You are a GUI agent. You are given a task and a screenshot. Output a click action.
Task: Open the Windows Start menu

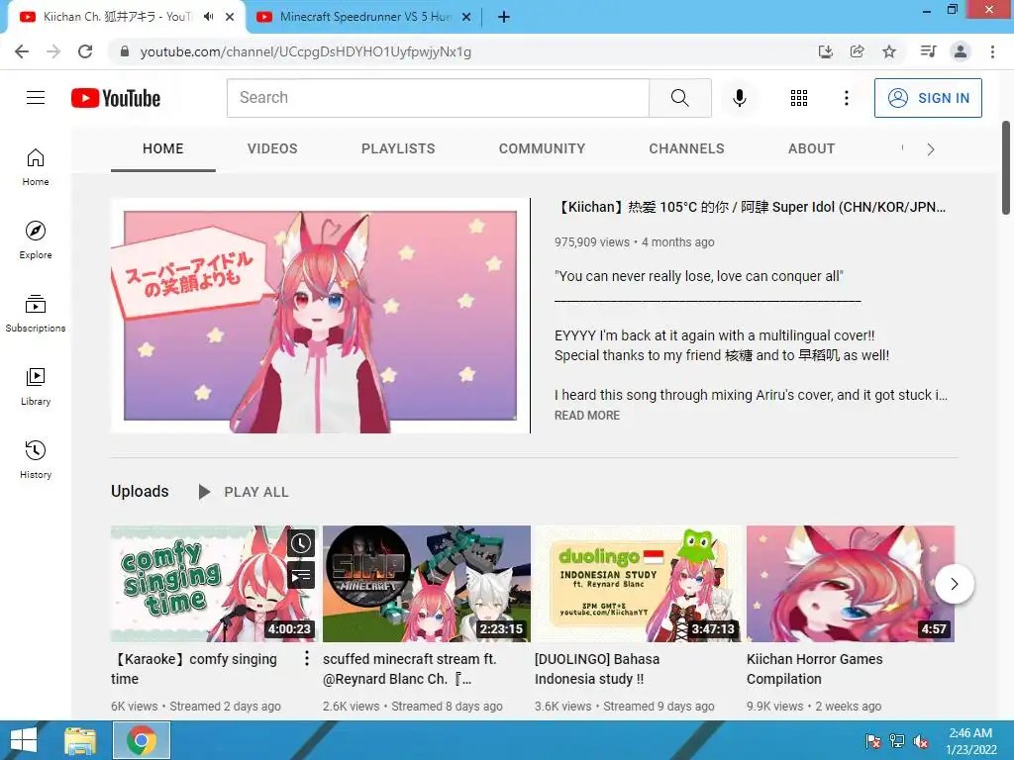(24, 740)
